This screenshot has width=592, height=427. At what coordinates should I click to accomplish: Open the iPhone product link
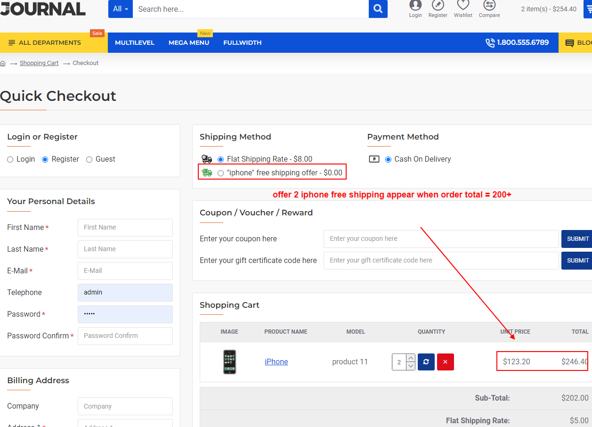coord(276,362)
